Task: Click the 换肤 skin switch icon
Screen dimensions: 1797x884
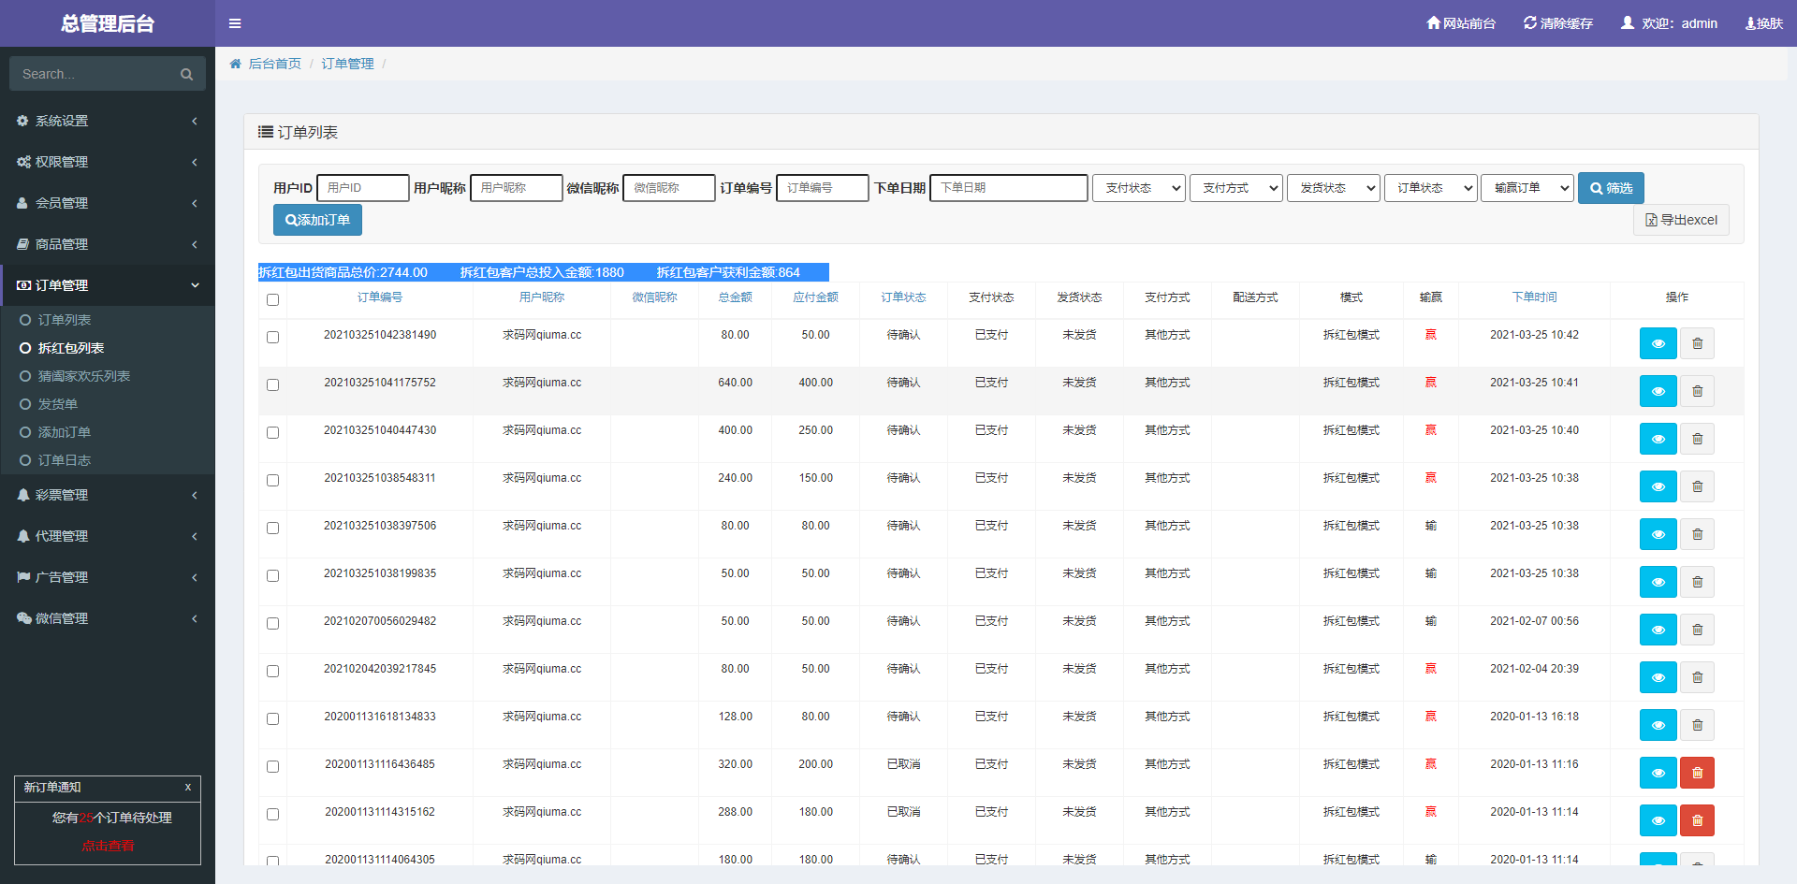Action: [x=1750, y=23]
